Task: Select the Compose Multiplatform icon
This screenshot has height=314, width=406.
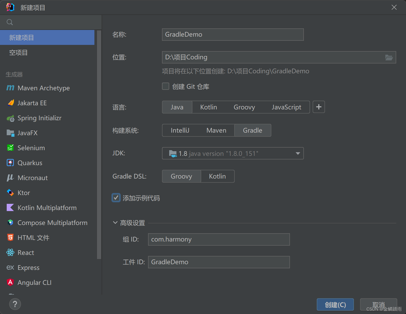Action: pyautogui.click(x=10, y=223)
